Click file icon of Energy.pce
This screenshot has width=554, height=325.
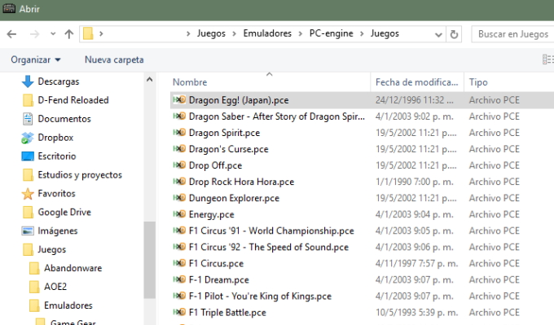click(x=179, y=213)
